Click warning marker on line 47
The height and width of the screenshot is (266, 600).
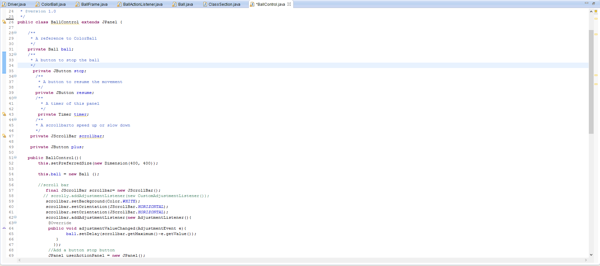tap(4, 136)
